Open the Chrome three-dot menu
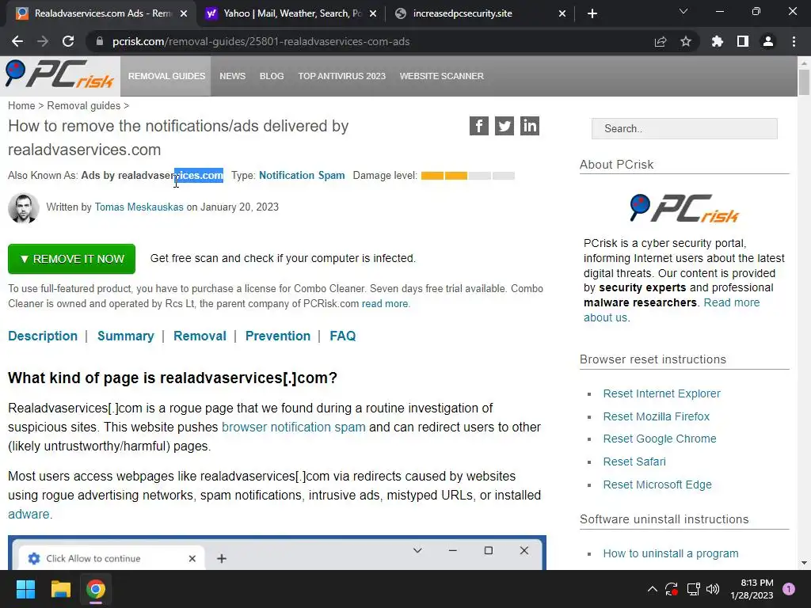811x608 pixels. point(794,41)
